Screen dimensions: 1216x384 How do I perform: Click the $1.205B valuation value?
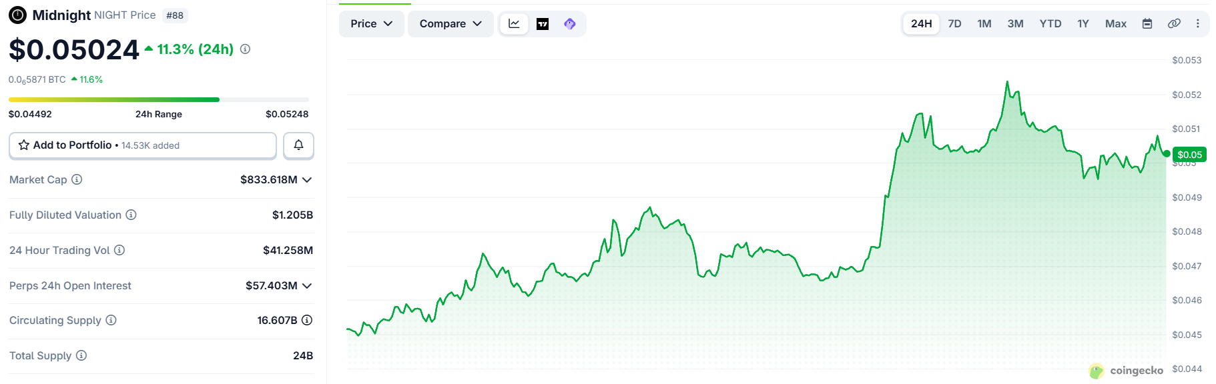pos(292,215)
